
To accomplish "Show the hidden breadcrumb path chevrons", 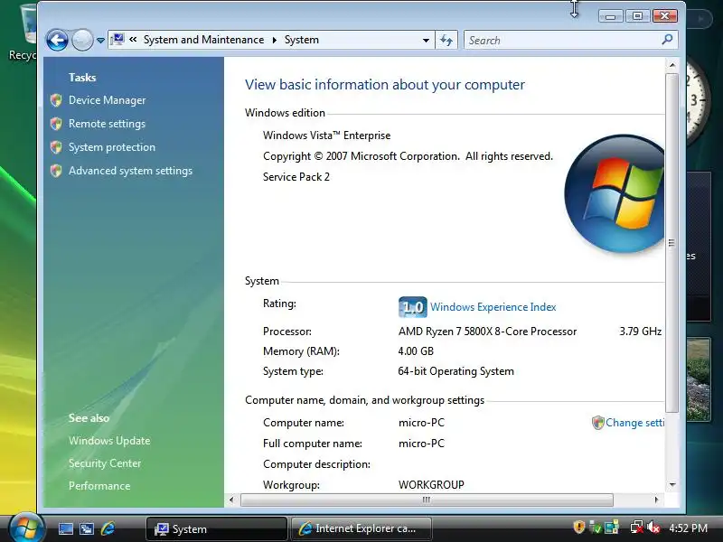I will click(x=133, y=40).
